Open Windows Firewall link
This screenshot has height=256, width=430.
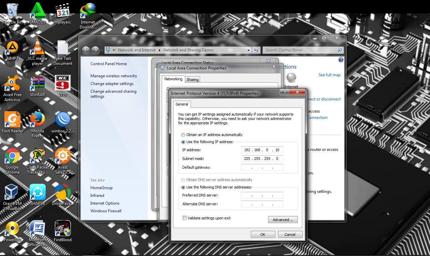pos(106,211)
